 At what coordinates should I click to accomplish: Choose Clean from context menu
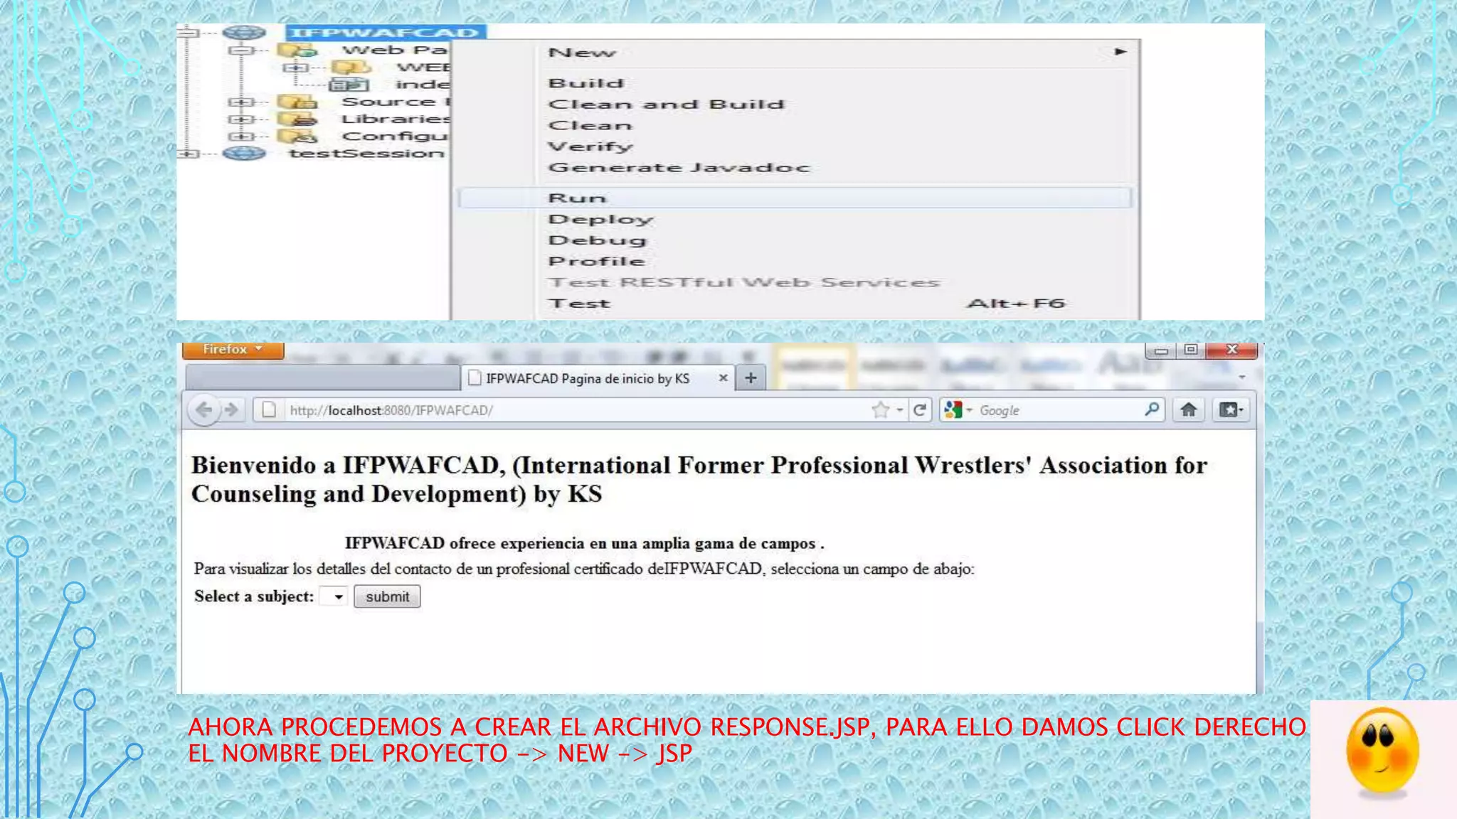click(x=795, y=125)
